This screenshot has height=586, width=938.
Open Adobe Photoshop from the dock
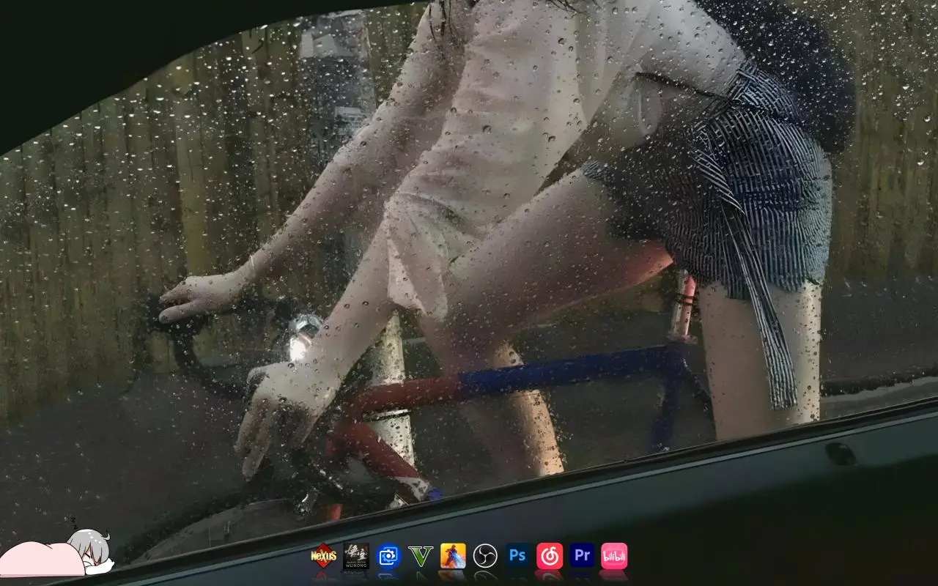click(x=517, y=556)
